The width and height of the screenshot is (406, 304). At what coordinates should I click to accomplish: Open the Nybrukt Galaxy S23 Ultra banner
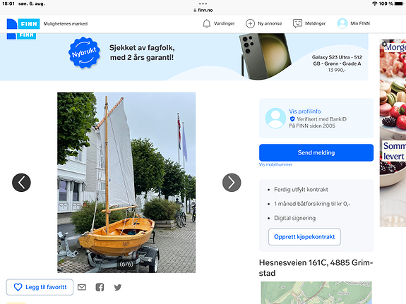[184, 56]
